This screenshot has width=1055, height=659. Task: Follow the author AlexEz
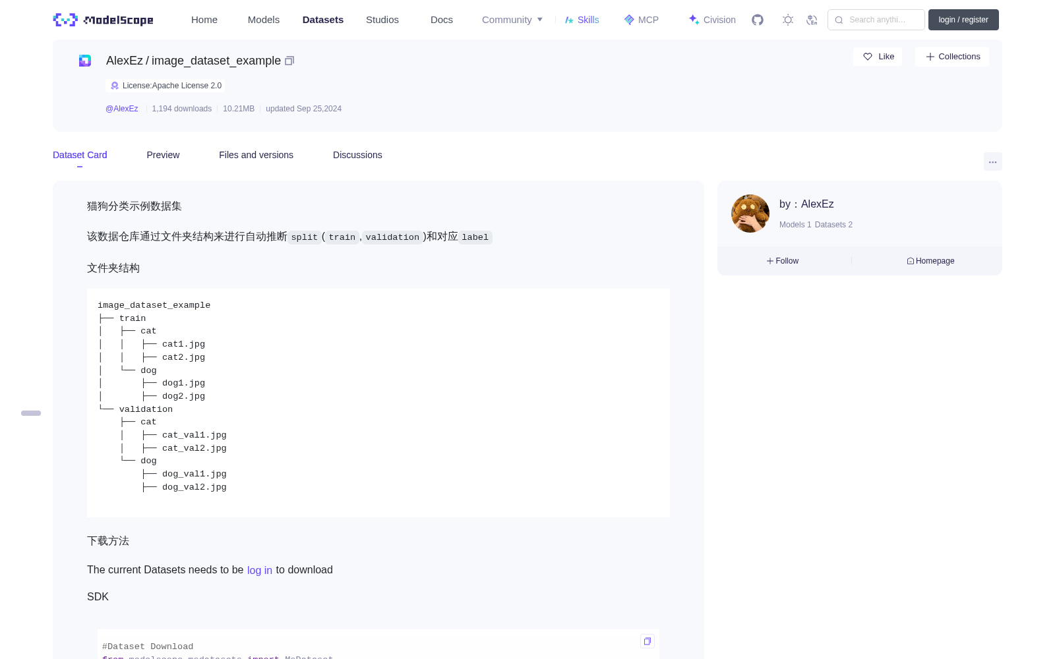pyautogui.click(x=783, y=261)
